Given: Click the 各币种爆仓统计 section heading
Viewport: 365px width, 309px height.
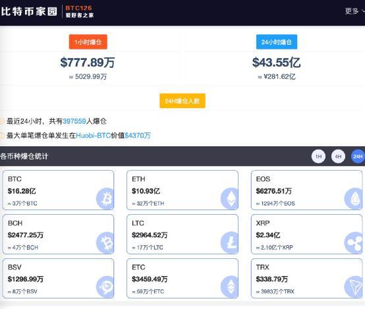Looking at the screenshot, I should pos(24,156).
